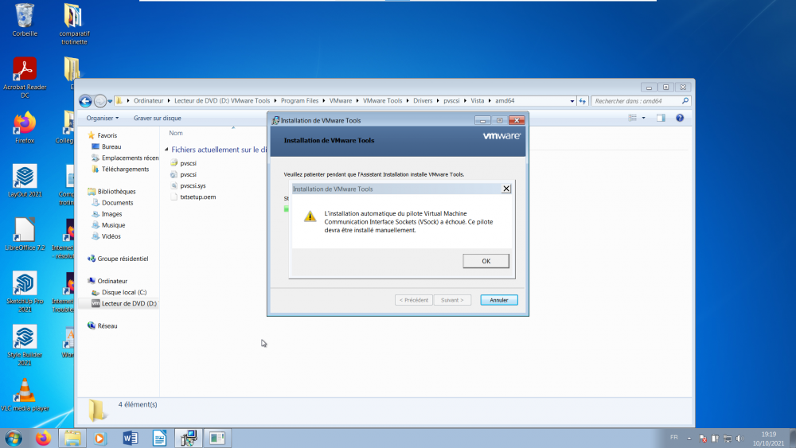Screen dimensions: 796x448
Task: Click the pvscsi breadcrumb segment
Action: [x=451, y=100]
